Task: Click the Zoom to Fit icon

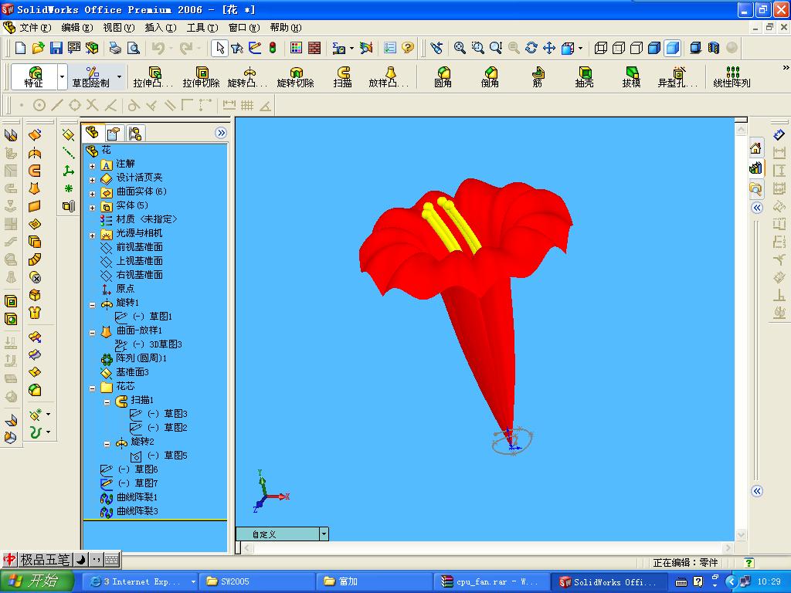Action: pyautogui.click(x=460, y=48)
